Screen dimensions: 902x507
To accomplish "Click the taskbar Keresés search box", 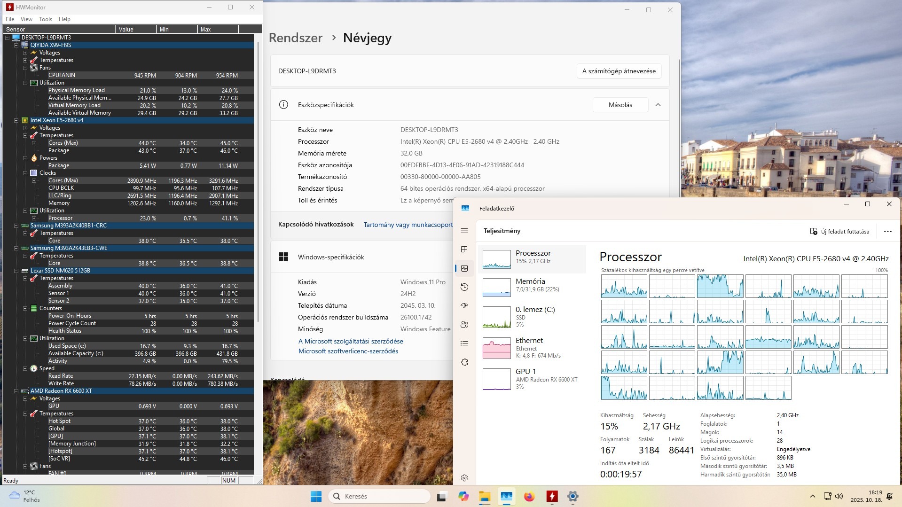I will 379,496.
